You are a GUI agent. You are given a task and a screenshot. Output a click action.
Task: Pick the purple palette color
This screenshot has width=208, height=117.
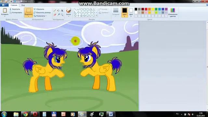point(166,9)
